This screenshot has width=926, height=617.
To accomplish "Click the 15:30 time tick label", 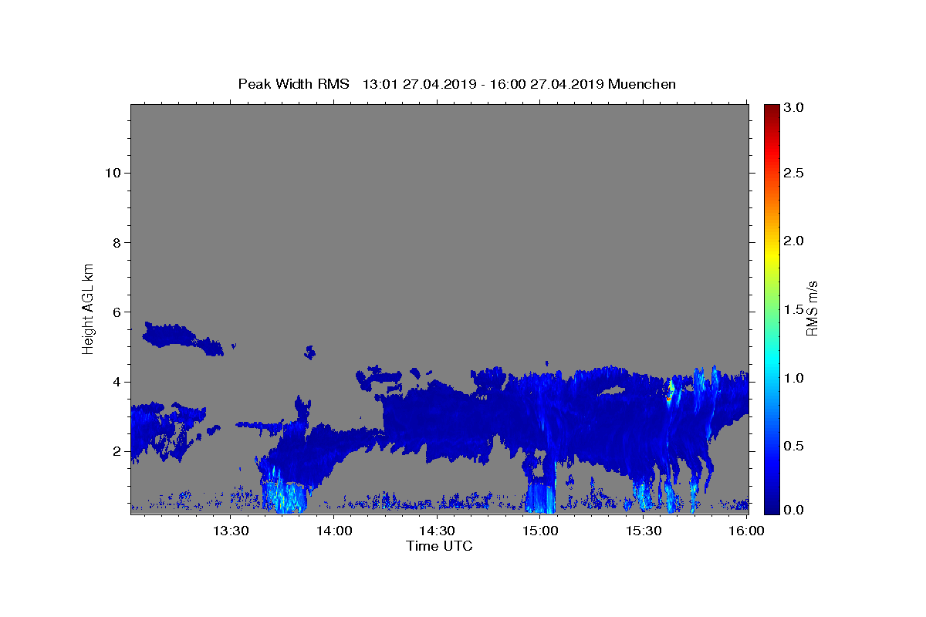I will click(643, 531).
